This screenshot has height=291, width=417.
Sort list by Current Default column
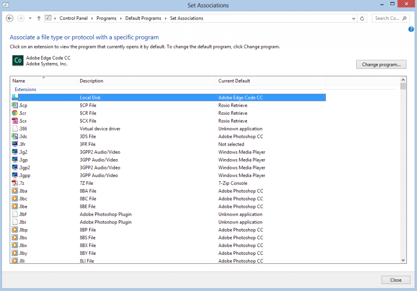[271, 81]
